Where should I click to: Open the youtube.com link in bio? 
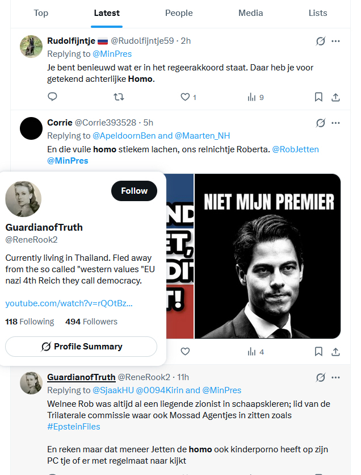point(69,303)
